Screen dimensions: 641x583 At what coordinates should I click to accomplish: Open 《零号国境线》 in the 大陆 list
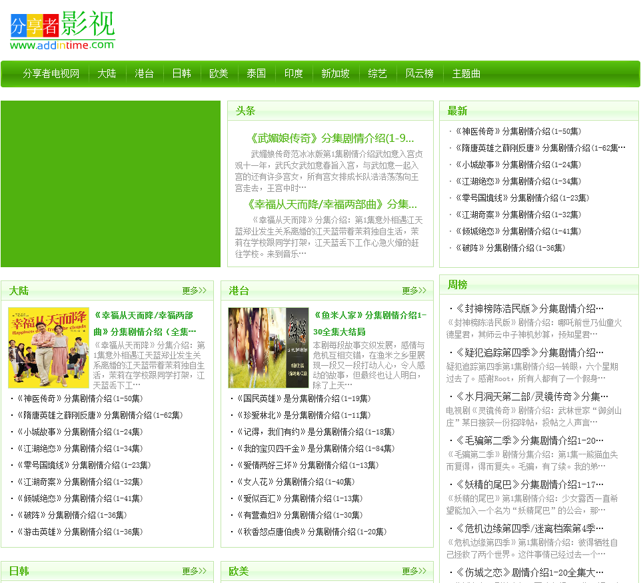point(84,465)
